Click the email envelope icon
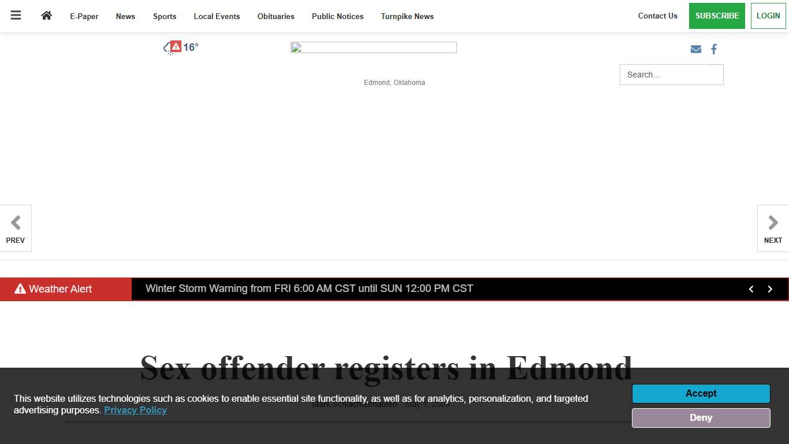 point(695,49)
